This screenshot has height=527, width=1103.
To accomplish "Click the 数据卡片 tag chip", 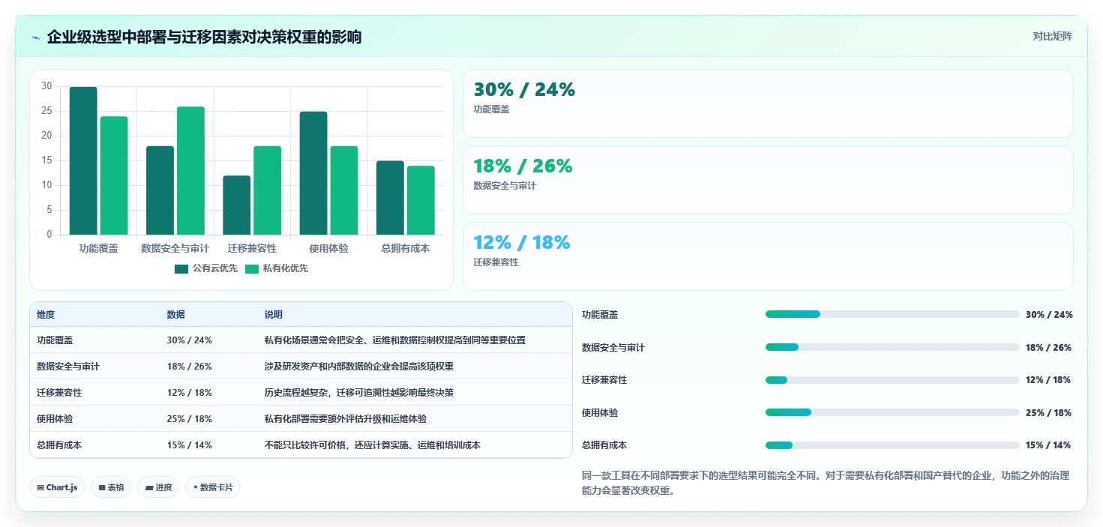I will 212,487.
